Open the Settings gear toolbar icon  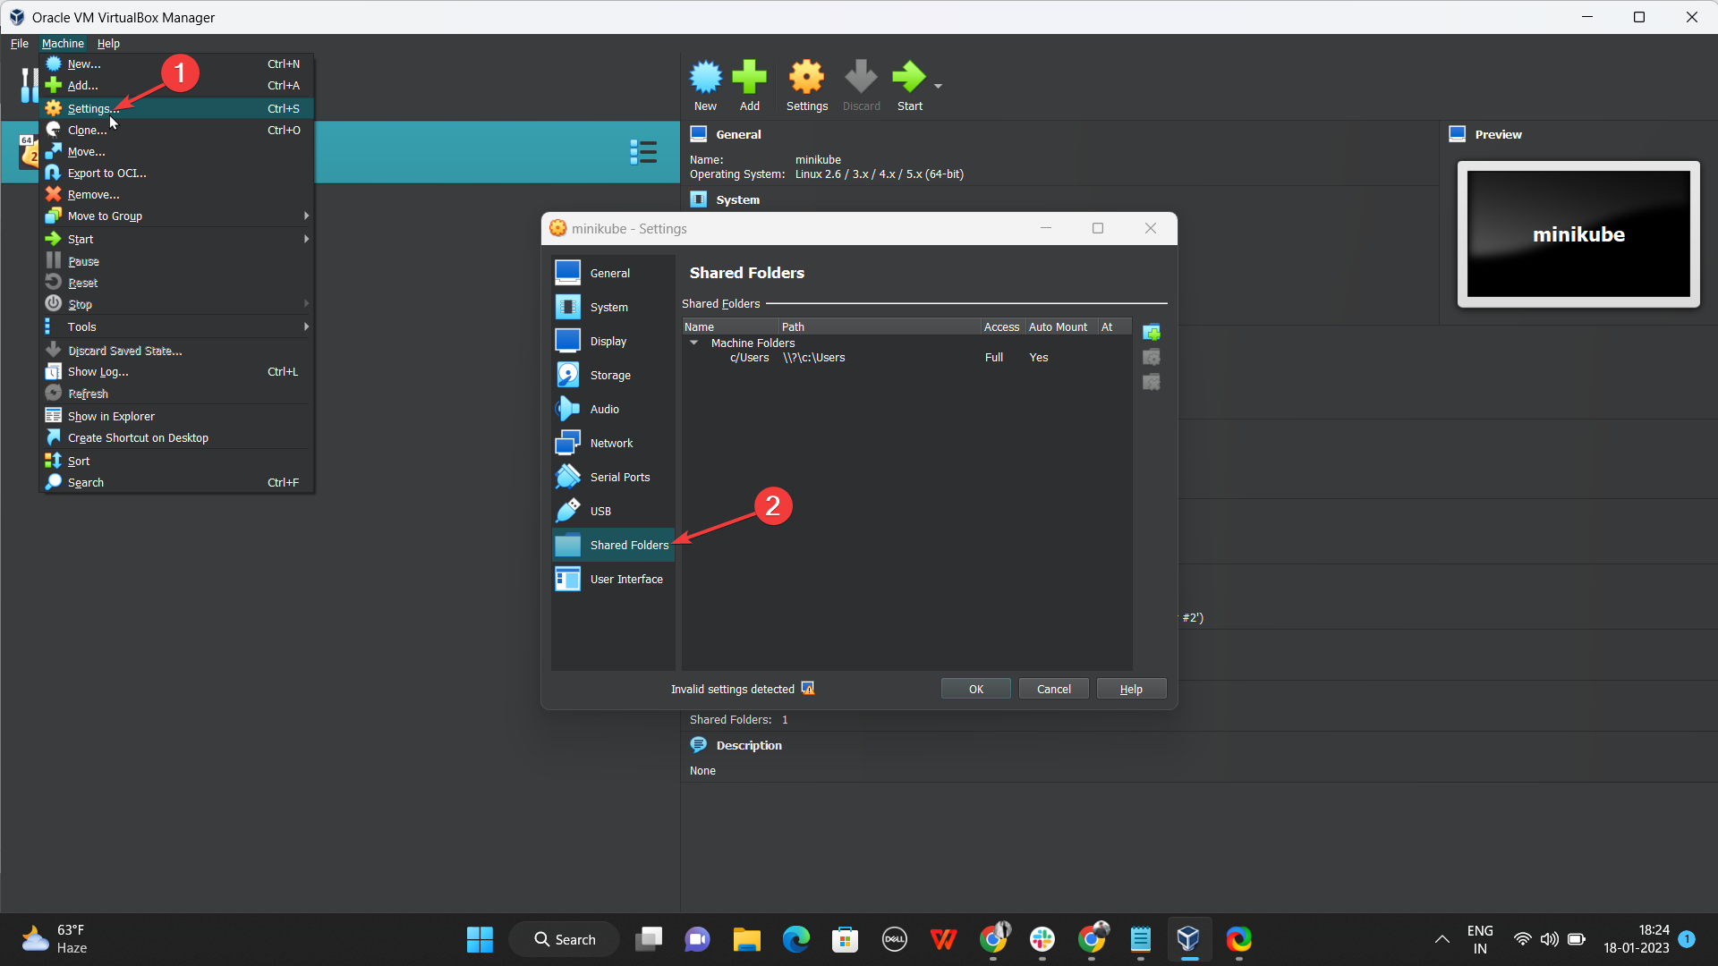coord(806,86)
